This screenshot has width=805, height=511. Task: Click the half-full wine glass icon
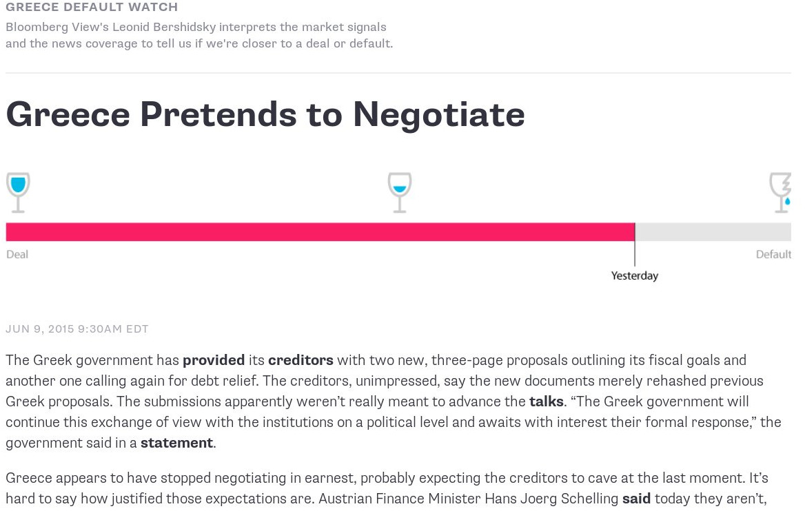click(399, 191)
